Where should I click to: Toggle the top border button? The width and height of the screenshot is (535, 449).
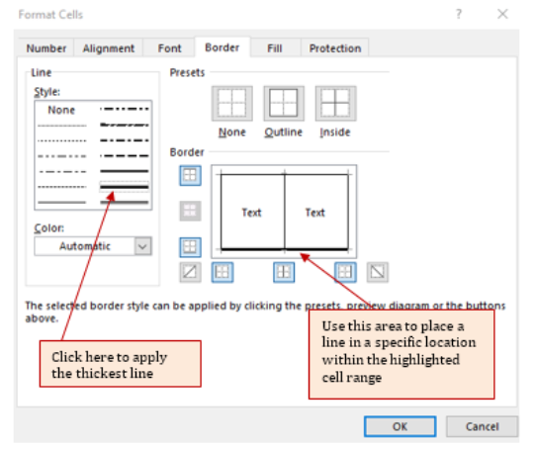190,175
